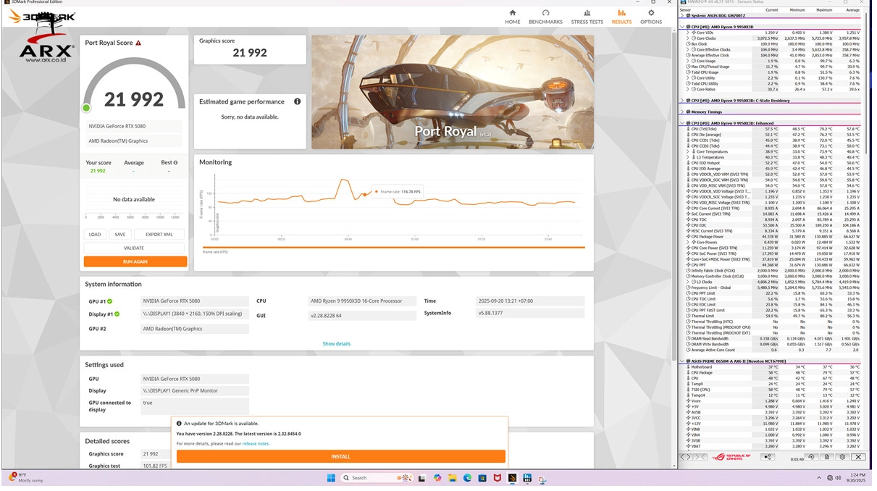The height and width of the screenshot is (491, 877).
Task: Open the Options gear tab
Action: click(651, 17)
